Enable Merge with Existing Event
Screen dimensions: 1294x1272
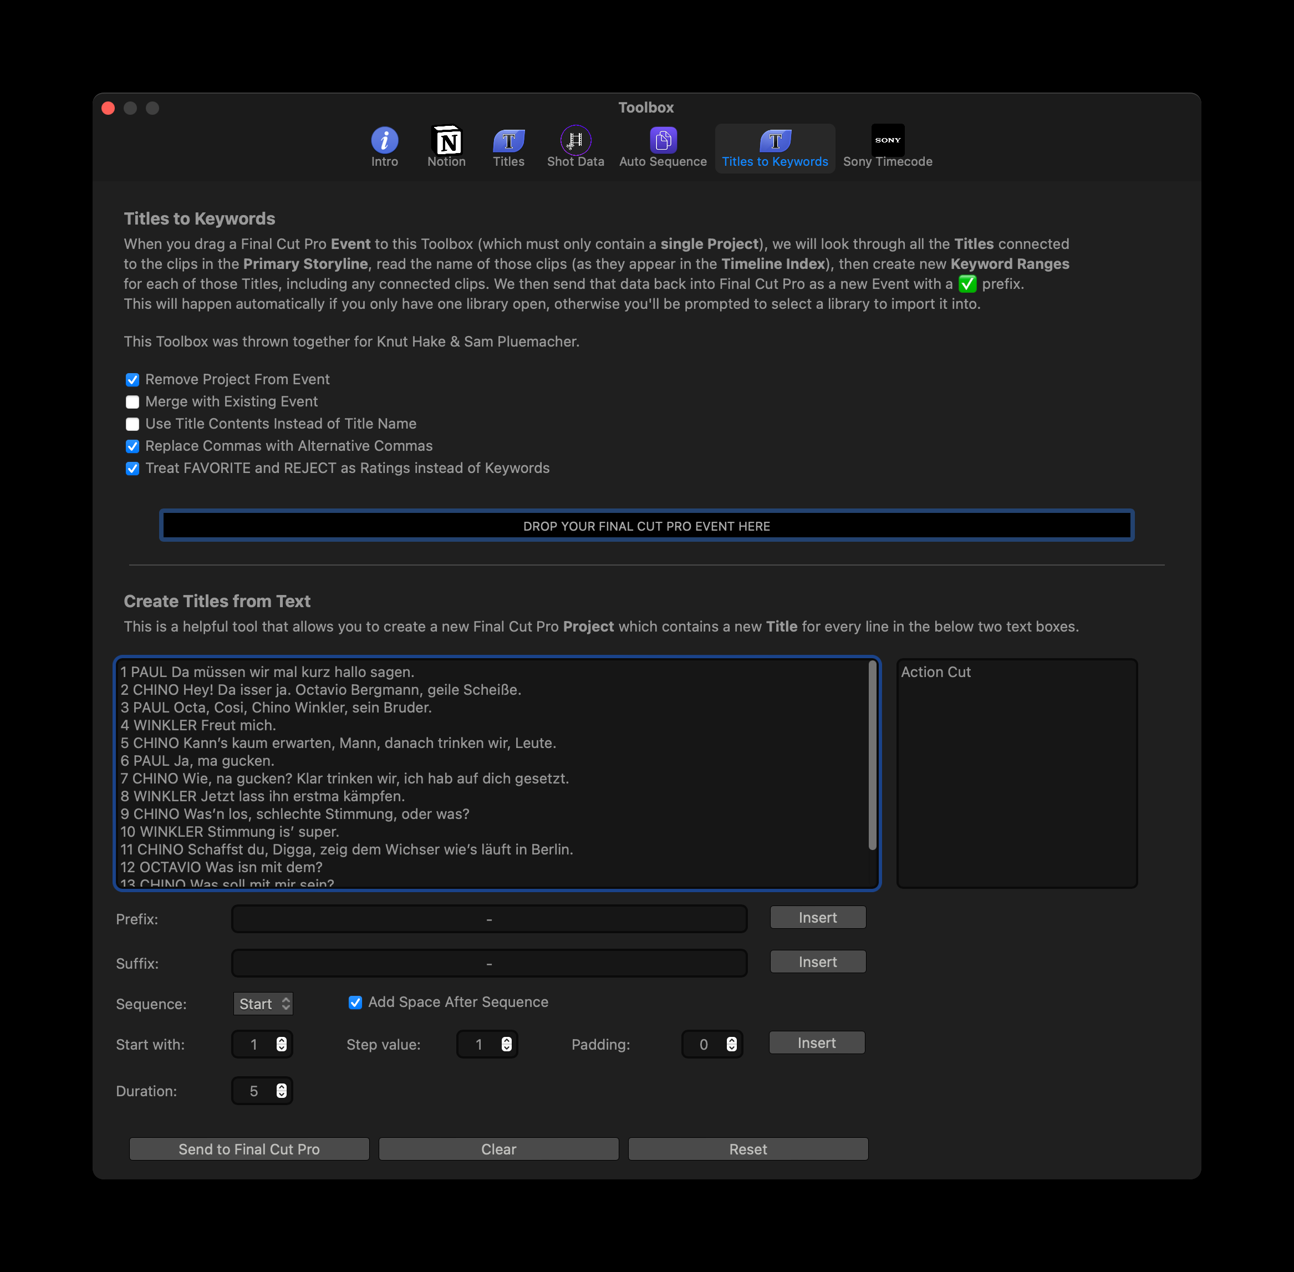pos(133,401)
